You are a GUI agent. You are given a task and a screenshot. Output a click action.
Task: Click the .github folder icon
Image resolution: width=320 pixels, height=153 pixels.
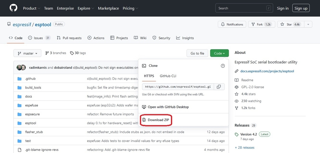pyautogui.click(x=19, y=79)
